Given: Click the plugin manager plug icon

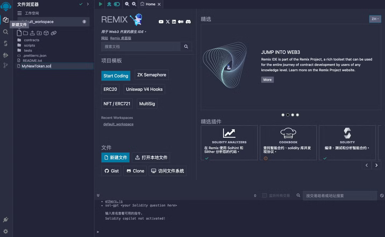Looking at the screenshot, I should 6,220.
